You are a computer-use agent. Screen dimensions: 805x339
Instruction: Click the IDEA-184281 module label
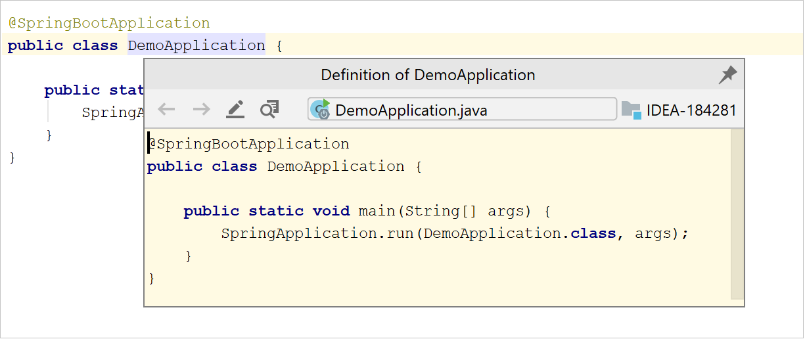(x=691, y=110)
